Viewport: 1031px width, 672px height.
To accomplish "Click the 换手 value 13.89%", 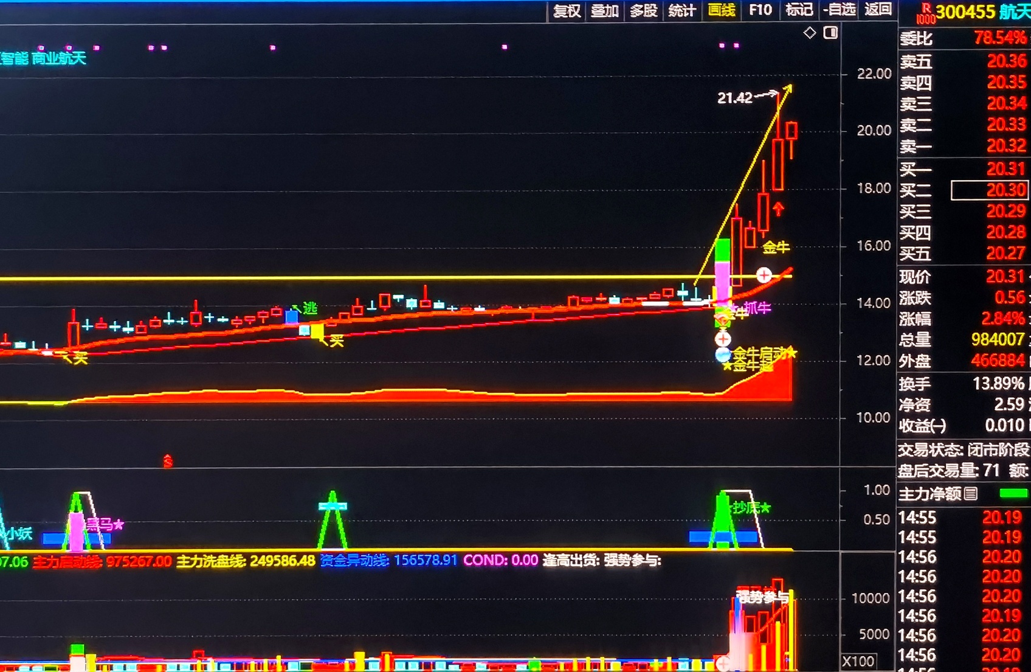I will [999, 384].
